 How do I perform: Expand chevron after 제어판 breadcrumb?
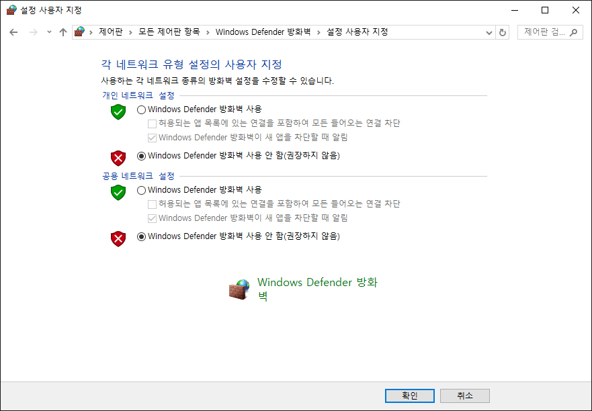coord(131,32)
